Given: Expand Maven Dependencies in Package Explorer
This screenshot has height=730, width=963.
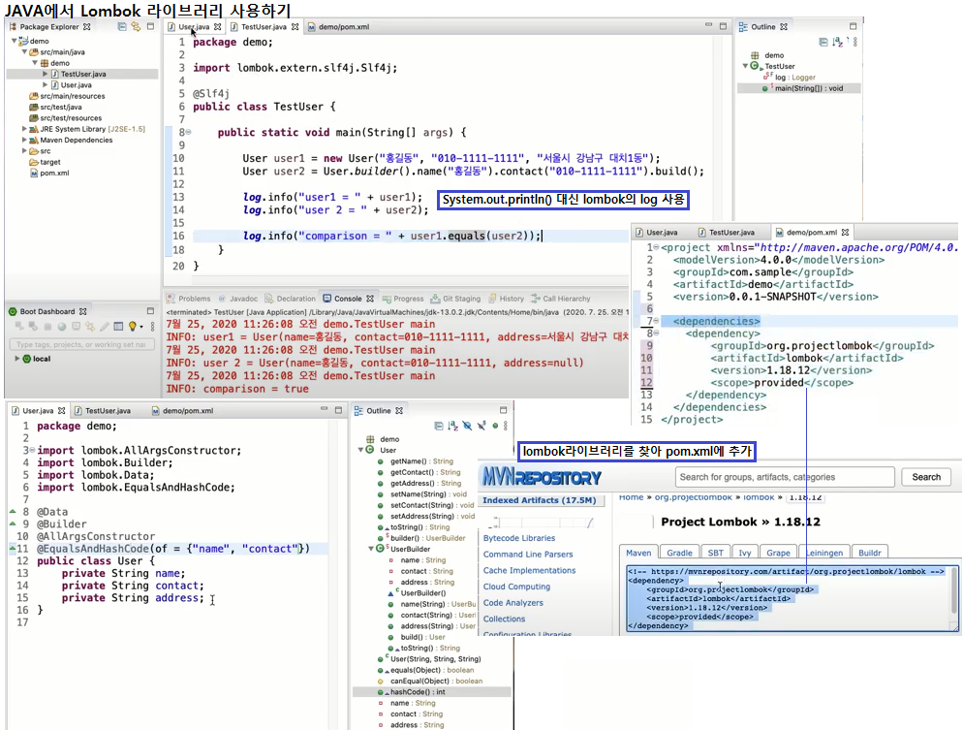Looking at the screenshot, I should (24, 140).
